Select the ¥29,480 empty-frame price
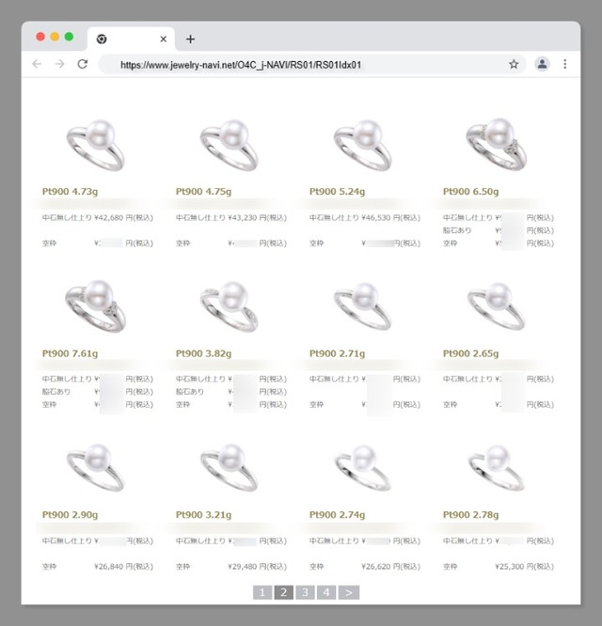Screen dimensions: 602x626 (x=243, y=567)
